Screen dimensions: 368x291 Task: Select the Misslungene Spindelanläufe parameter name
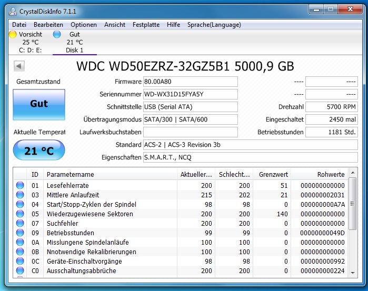[87, 242]
